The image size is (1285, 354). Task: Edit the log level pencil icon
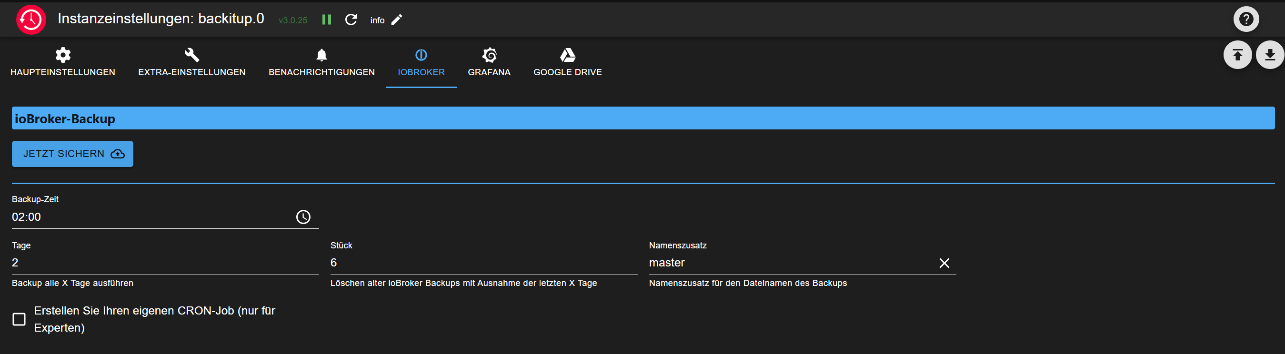397,20
